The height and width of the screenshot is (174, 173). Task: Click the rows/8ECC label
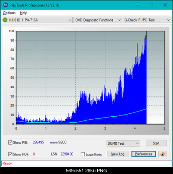coord(58,142)
